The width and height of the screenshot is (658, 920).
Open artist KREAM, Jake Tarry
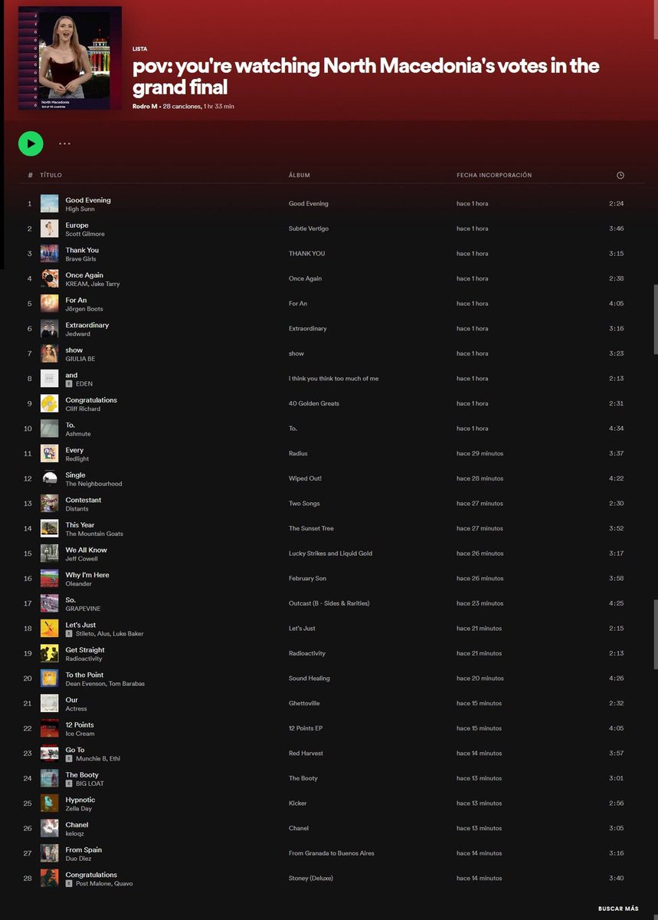[93, 284]
